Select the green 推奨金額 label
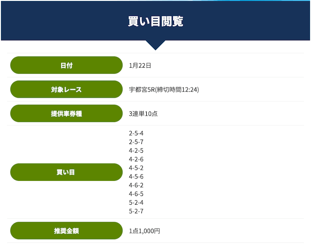This screenshot has width=311, height=249. (66, 231)
